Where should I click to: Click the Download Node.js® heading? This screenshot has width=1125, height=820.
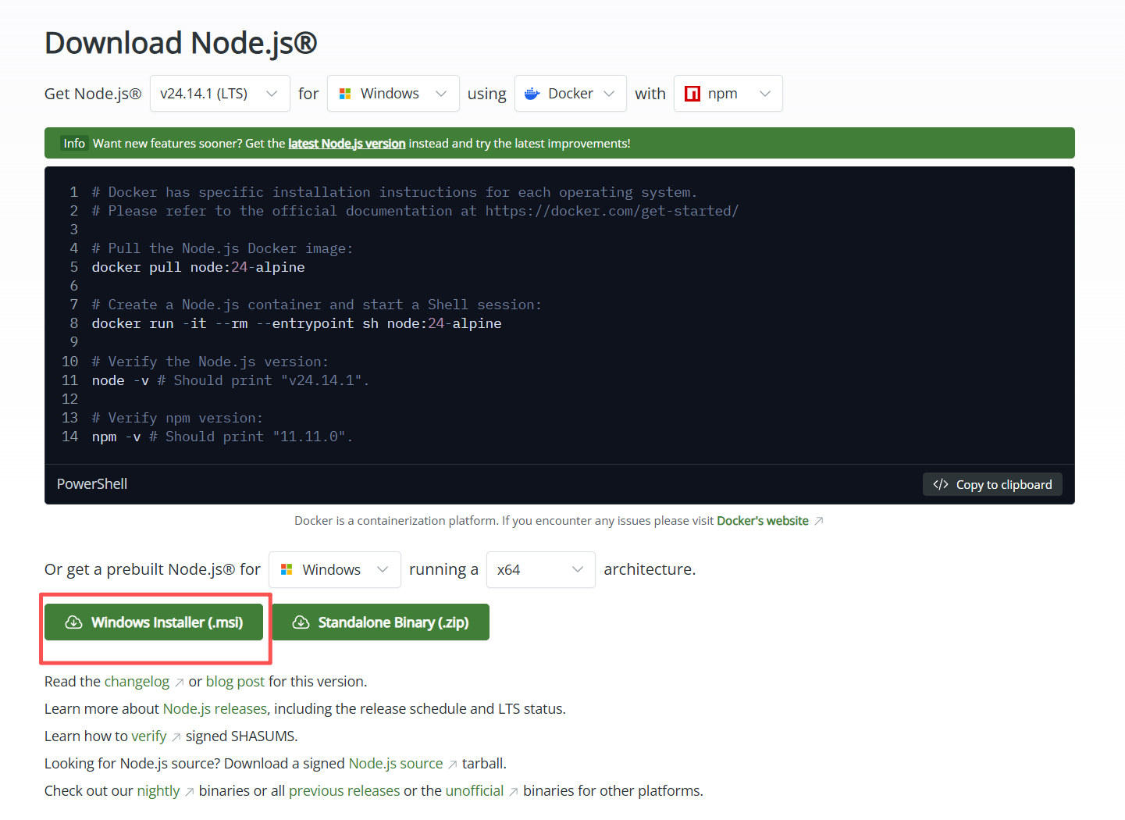coord(181,43)
